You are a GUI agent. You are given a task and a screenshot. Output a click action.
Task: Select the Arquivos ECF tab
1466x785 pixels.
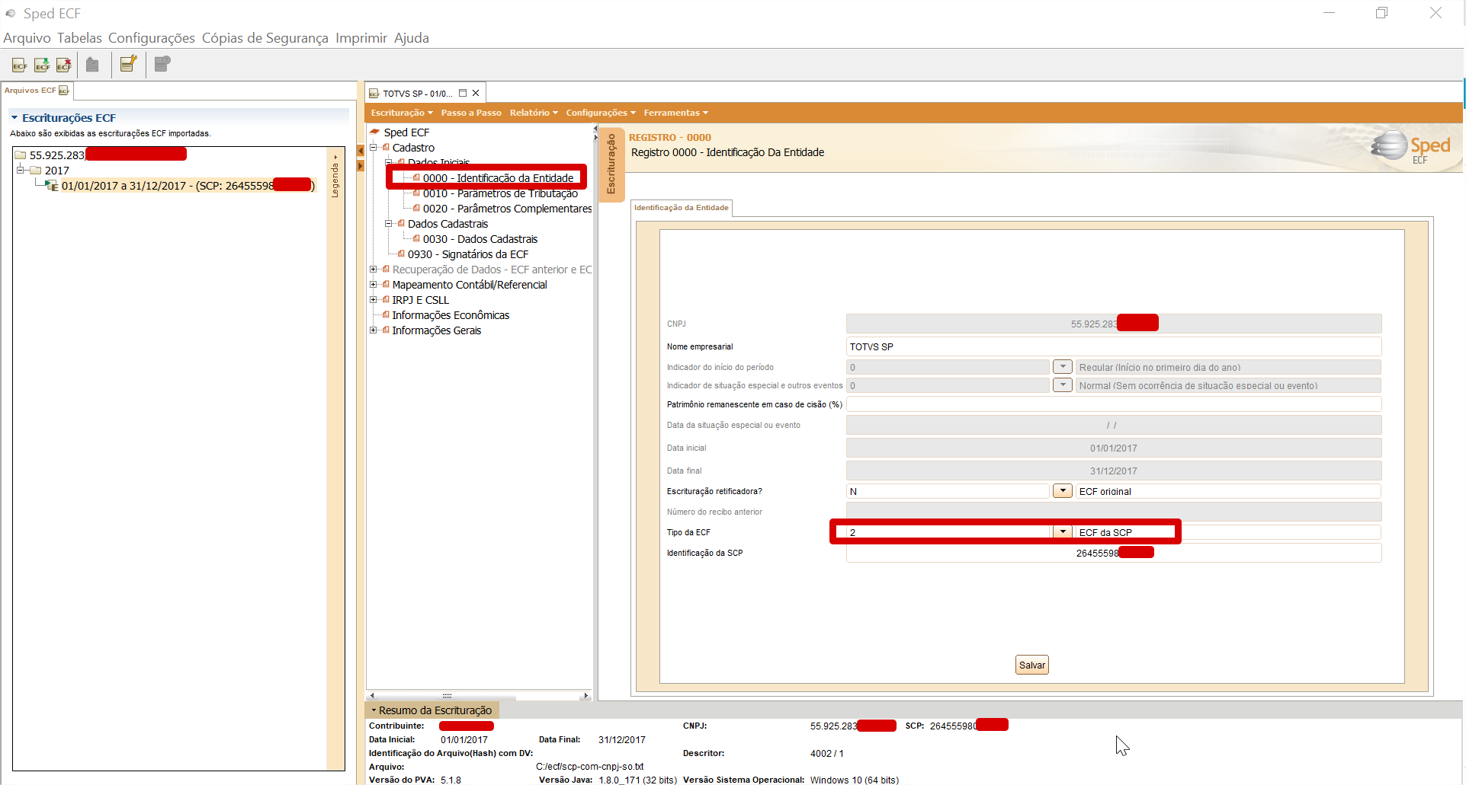(x=37, y=91)
